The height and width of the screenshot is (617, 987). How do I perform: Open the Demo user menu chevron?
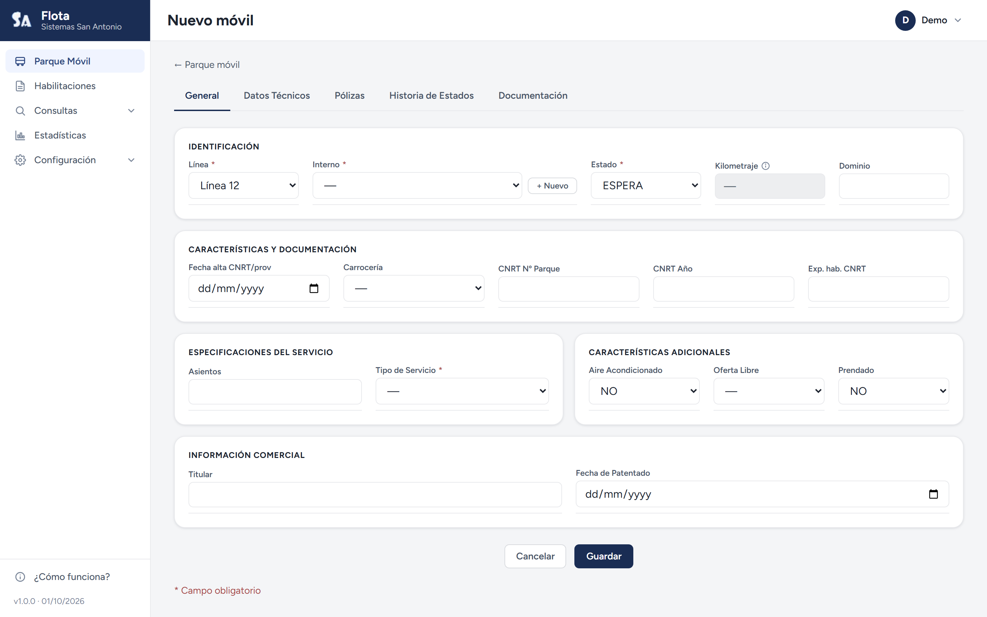(958, 21)
